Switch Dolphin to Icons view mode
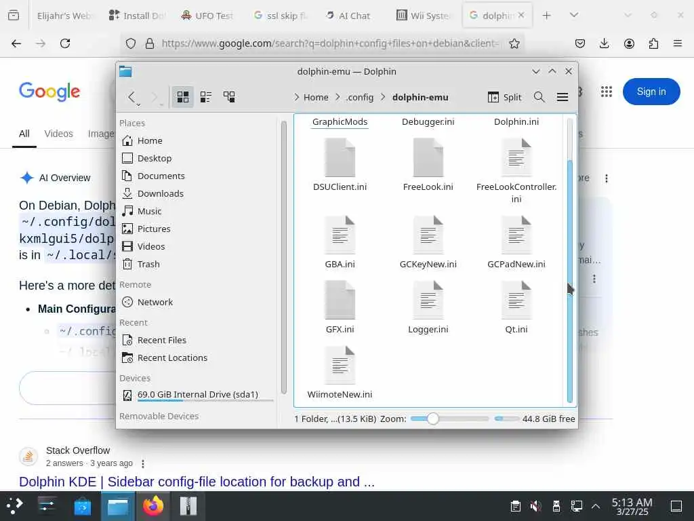This screenshot has height=521, width=694. pos(183,97)
